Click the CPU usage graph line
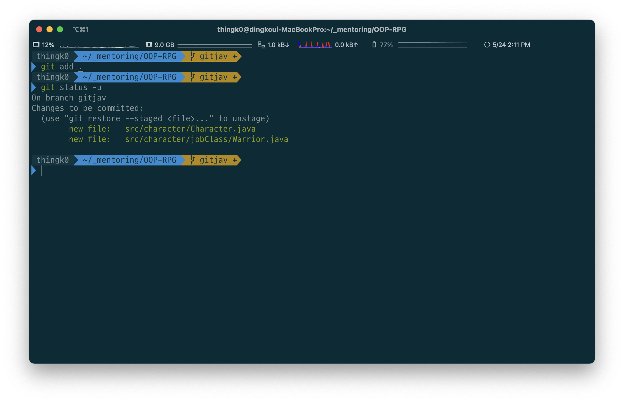The height and width of the screenshot is (402, 624). tap(99, 47)
